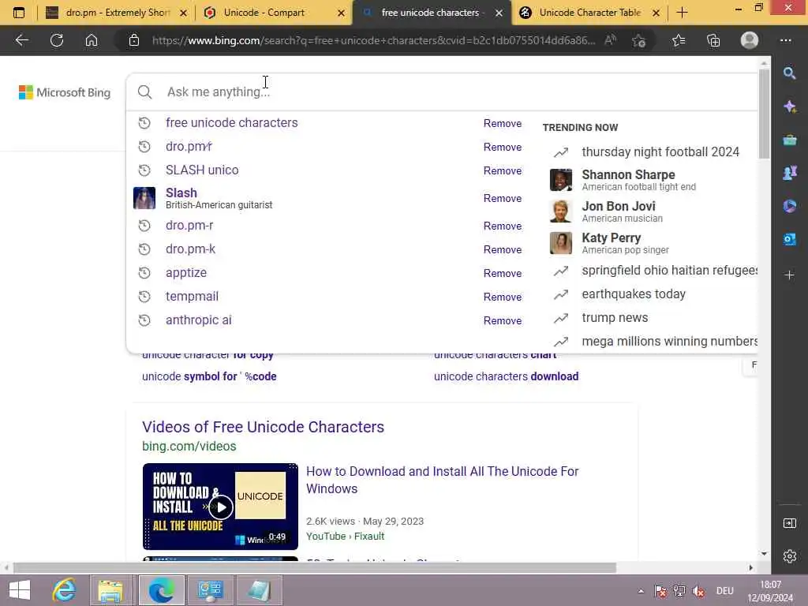Remove anthropic ai from search history
808x606 pixels.
click(x=502, y=320)
